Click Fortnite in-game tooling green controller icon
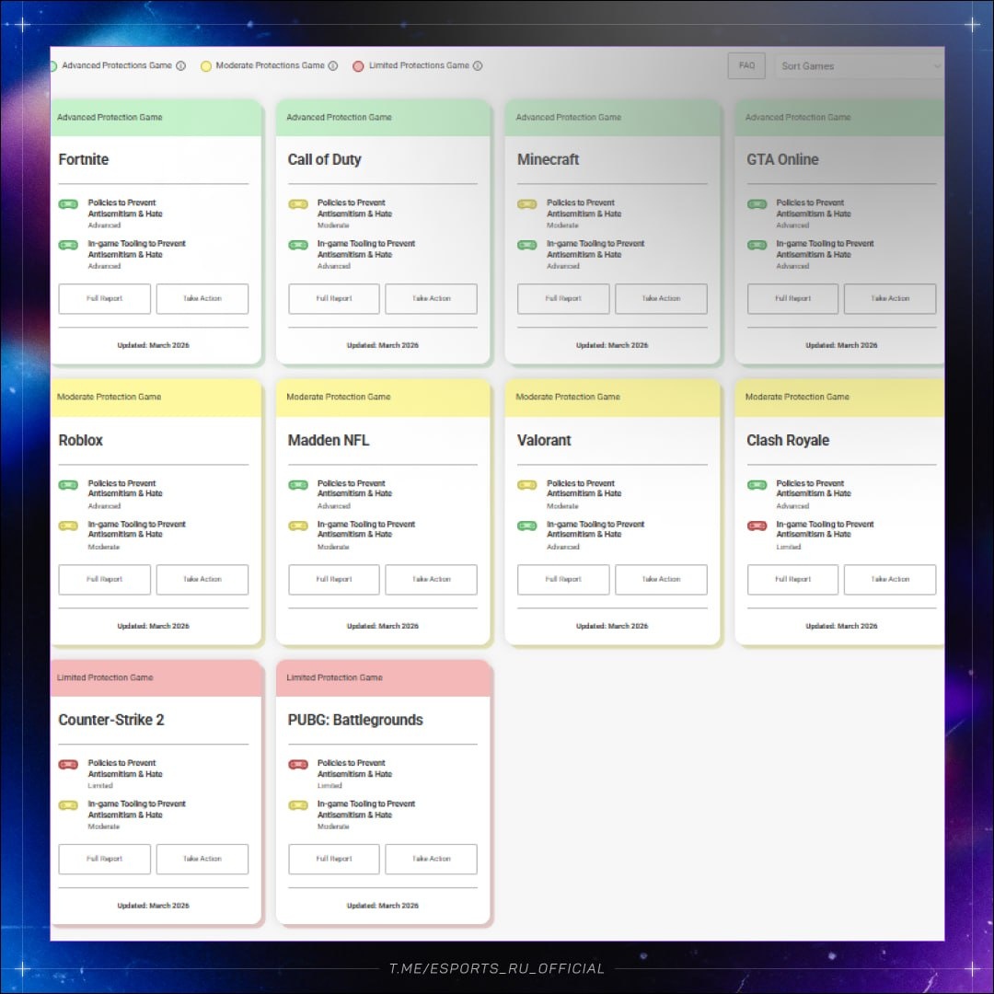 (x=68, y=245)
